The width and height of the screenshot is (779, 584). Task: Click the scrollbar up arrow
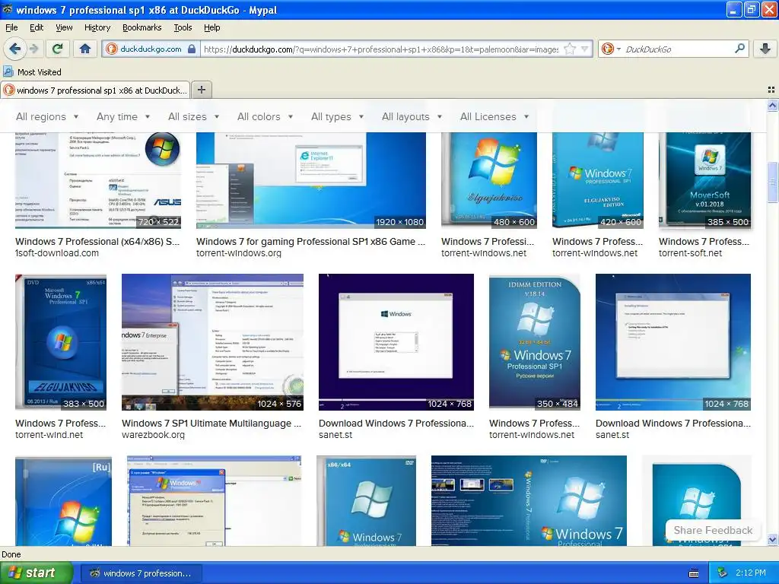coord(773,105)
